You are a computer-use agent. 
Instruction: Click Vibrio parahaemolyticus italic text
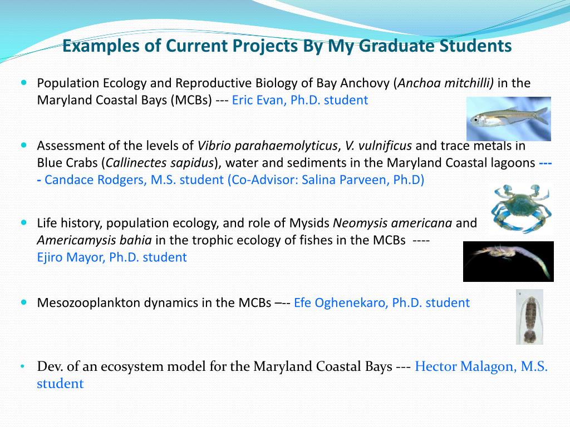click(268, 146)
